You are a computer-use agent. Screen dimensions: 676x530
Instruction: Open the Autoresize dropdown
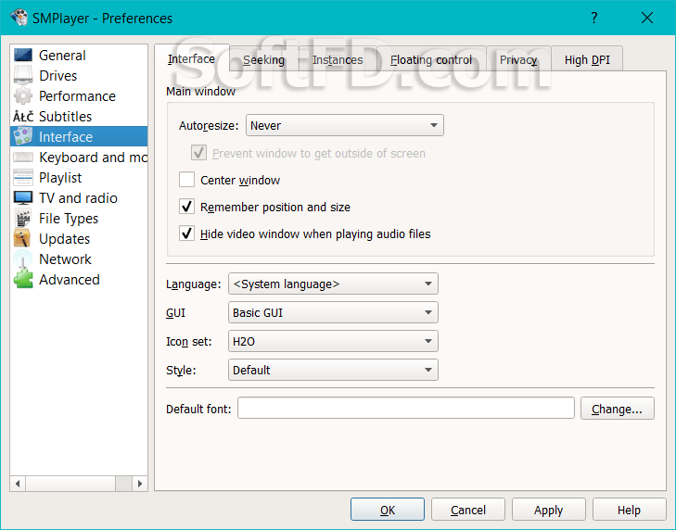pos(344,125)
